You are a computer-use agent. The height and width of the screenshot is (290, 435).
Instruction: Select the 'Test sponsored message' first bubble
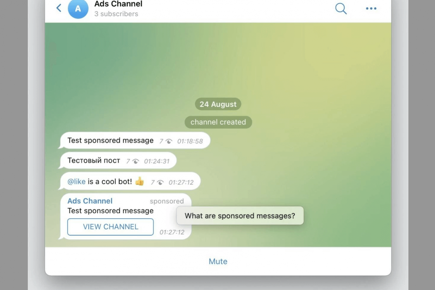pos(135,141)
